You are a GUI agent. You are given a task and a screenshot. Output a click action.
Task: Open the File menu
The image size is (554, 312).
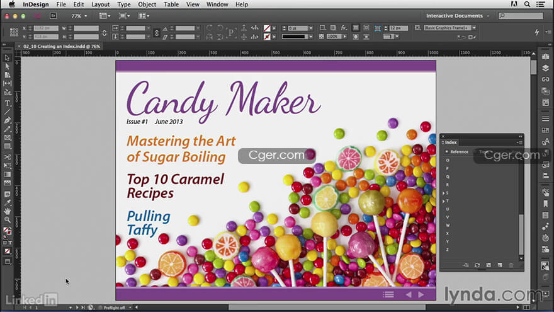point(61,4)
